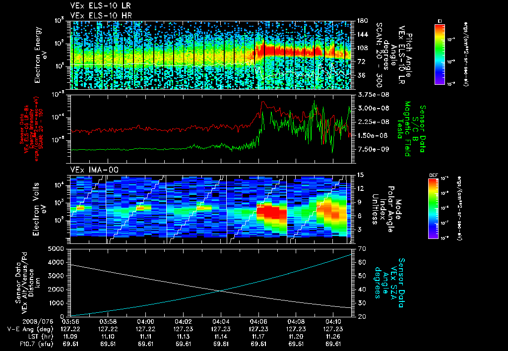Click the 03:58 time tick label
This screenshot has width=508, height=351.
(x=108, y=322)
